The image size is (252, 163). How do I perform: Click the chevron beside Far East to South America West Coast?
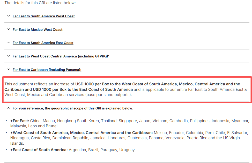tap(9, 16)
